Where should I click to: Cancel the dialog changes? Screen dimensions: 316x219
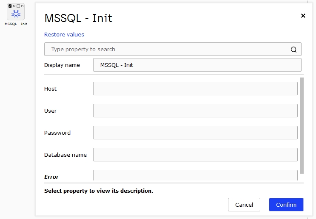[x=244, y=205]
